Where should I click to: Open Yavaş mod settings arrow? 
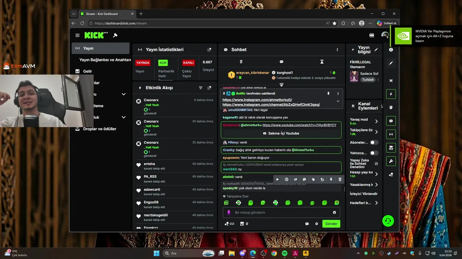376,121
